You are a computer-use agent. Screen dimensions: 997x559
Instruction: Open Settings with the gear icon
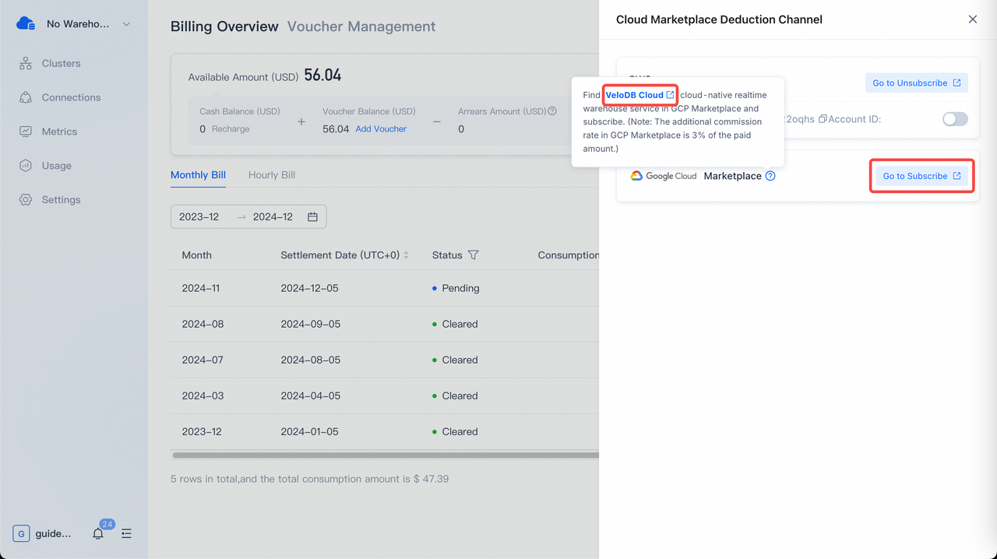tap(26, 200)
